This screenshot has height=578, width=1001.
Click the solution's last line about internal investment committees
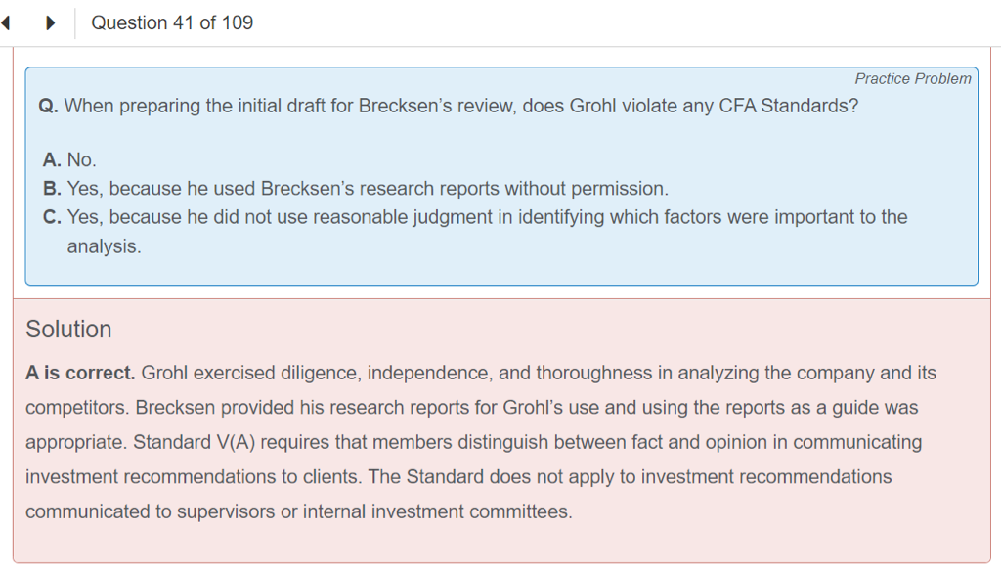298,511
